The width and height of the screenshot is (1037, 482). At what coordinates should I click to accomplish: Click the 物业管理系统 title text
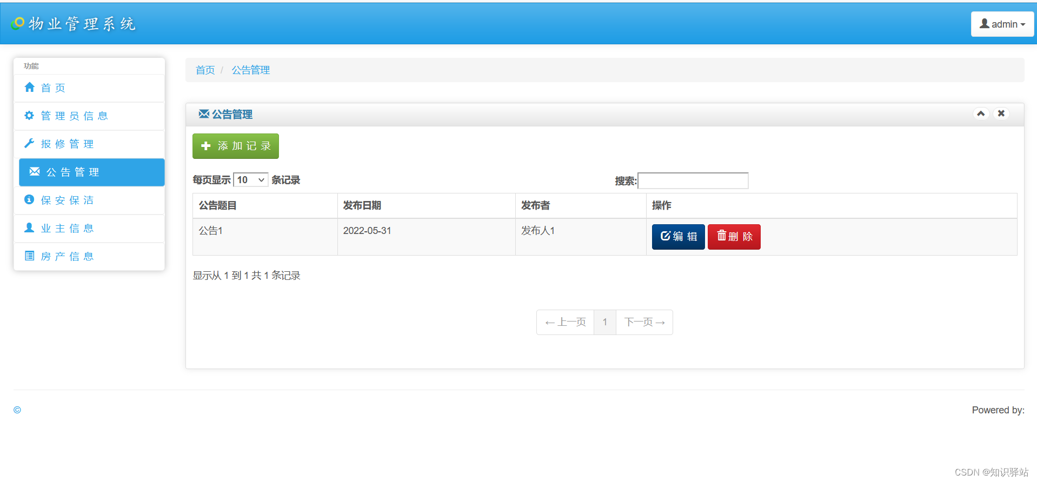tap(82, 24)
